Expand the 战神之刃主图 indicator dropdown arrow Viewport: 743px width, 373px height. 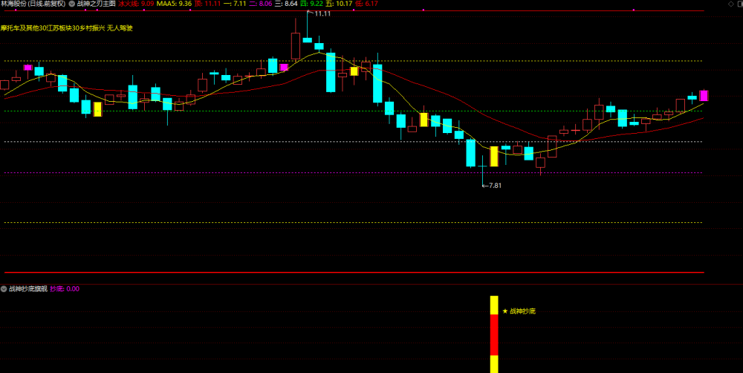pyautogui.click(x=71, y=3)
